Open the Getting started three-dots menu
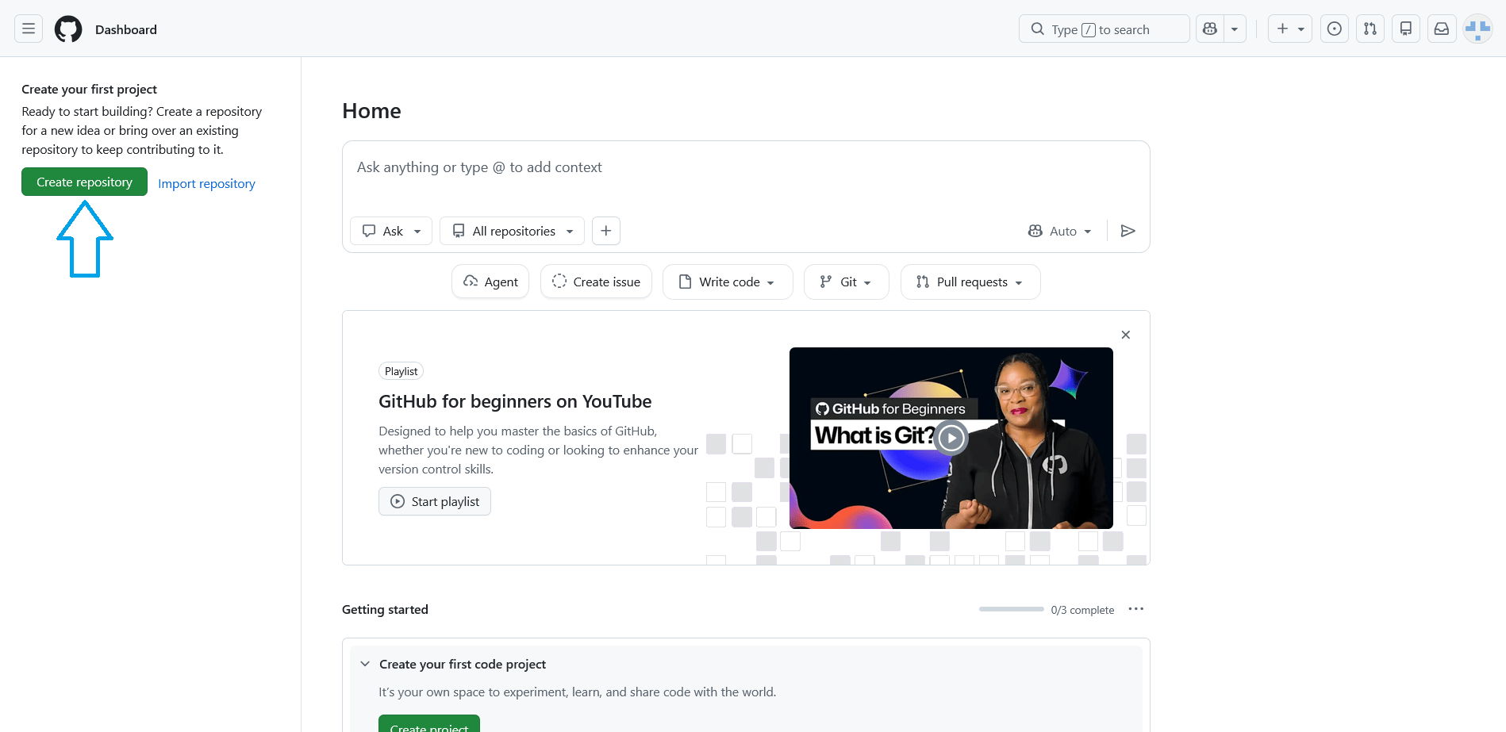 1136,609
